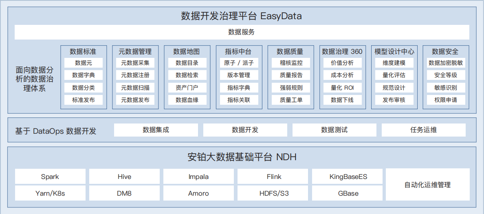The height and width of the screenshot is (214, 484).
Task: Click 元数据采集 box
Action: pyautogui.click(x=136, y=63)
